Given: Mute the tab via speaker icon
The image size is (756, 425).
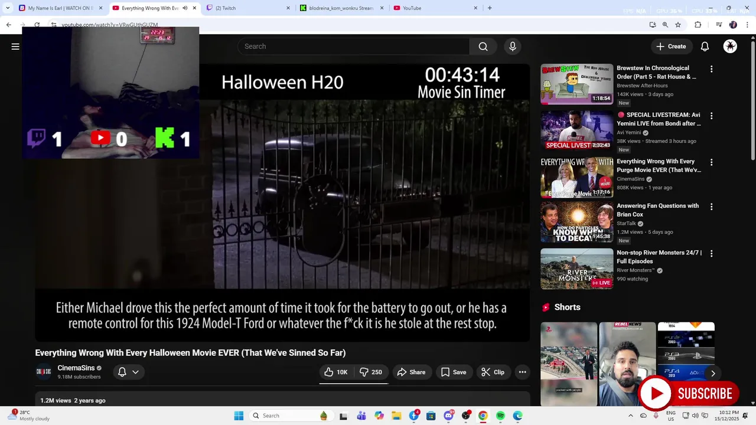Looking at the screenshot, I should point(185,8).
